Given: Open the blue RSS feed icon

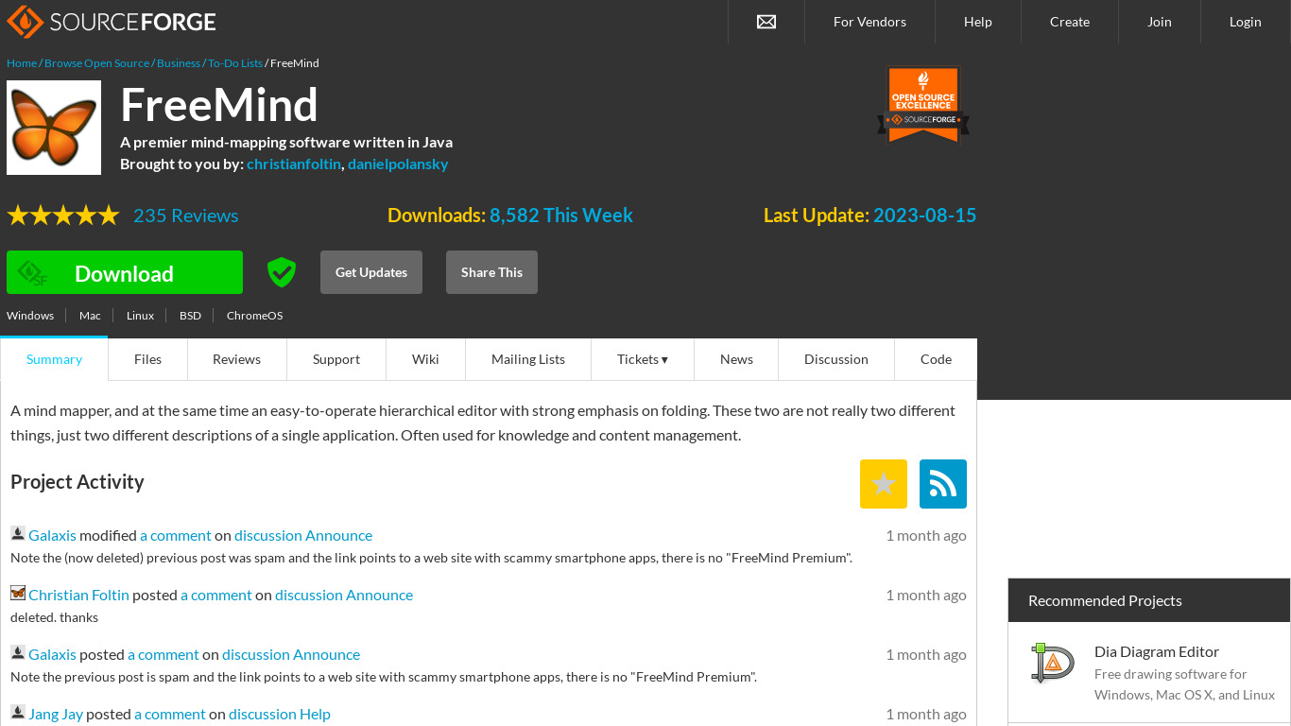Looking at the screenshot, I should [x=943, y=484].
